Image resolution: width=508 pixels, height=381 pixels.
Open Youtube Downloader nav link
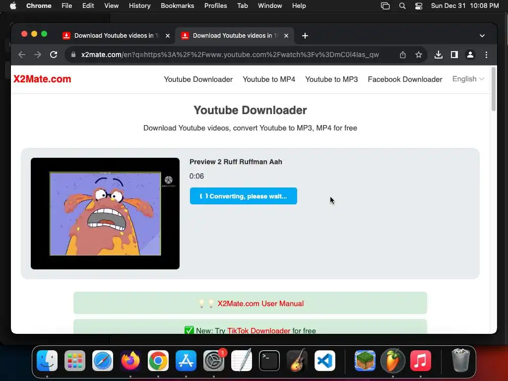198,79
